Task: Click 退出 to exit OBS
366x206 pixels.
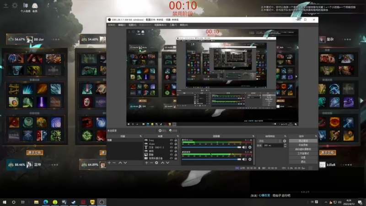Action: pyautogui.click(x=303, y=162)
